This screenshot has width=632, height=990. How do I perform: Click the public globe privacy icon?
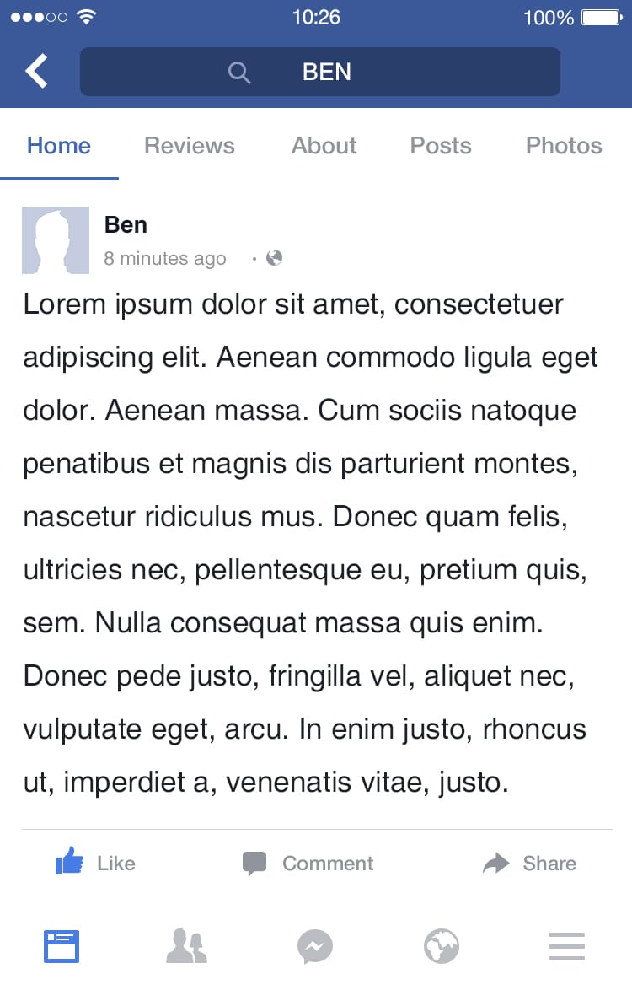(x=275, y=257)
